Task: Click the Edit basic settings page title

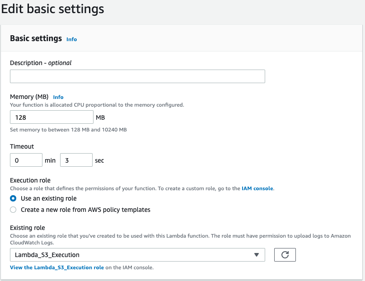Action: click(x=52, y=9)
